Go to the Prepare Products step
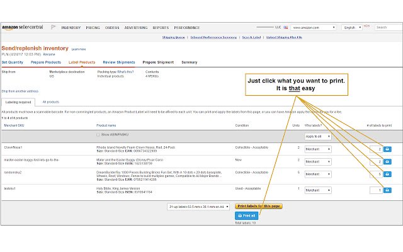This screenshot has height=252, width=403. (x=46, y=62)
